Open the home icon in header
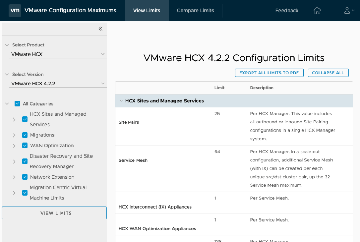 (317, 11)
